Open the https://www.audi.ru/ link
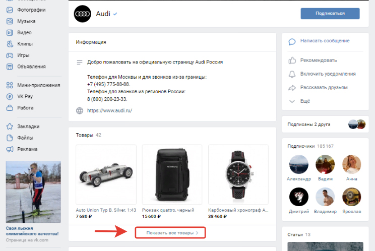 pos(109,111)
